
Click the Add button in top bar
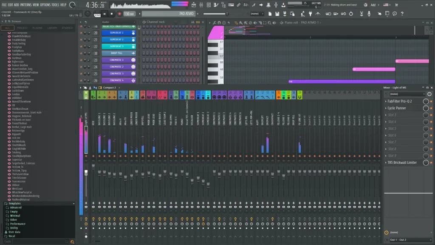[373, 5]
